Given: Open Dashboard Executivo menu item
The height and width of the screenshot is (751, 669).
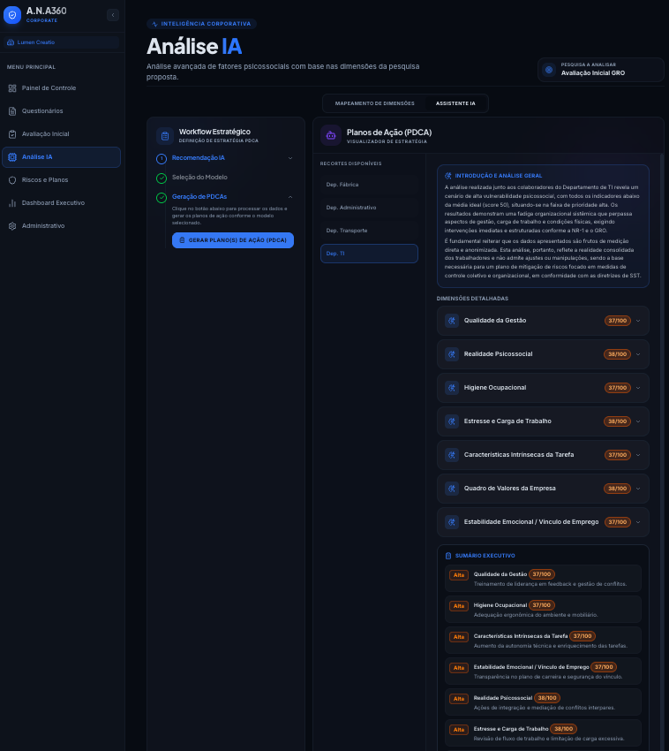Looking at the screenshot, I should pyautogui.click(x=61, y=203).
